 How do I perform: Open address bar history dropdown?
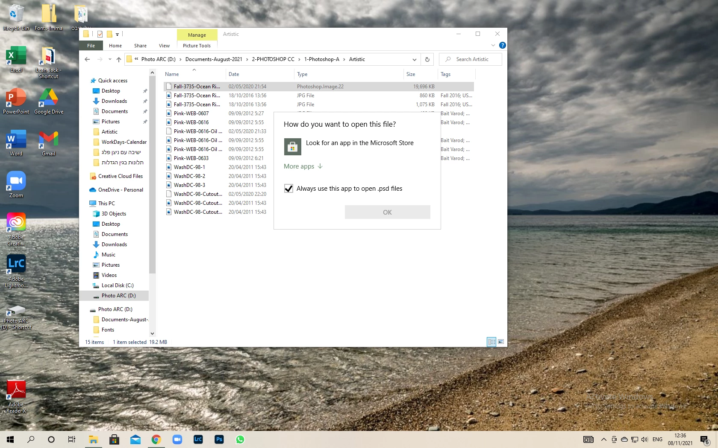(414, 59)
